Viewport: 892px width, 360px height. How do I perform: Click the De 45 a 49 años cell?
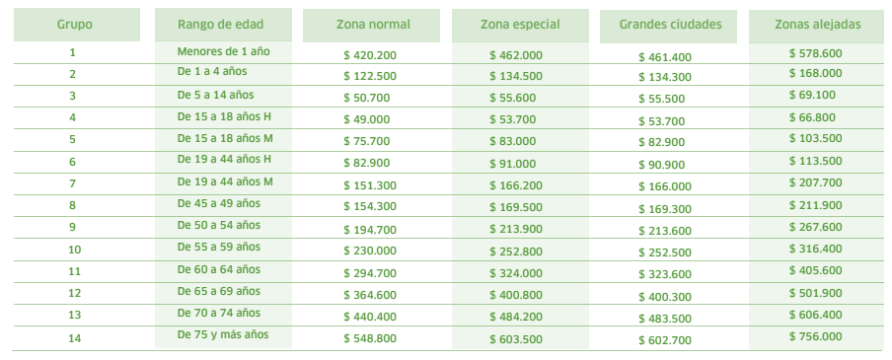218,203
